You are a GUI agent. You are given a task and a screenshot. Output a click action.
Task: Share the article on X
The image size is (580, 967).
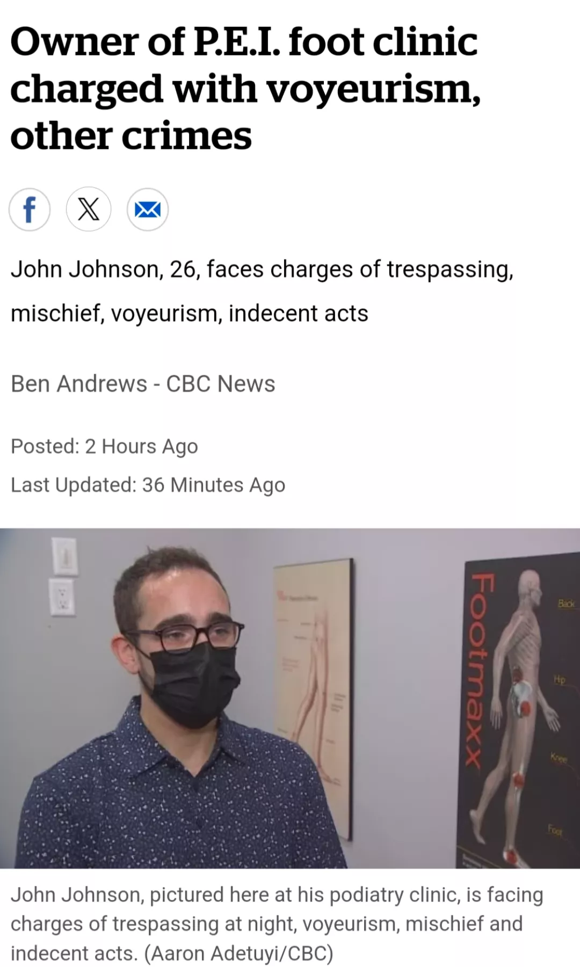coord(89,209)
